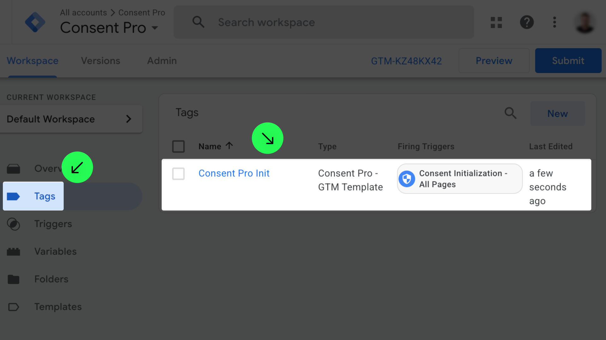This screenshot has height=340, width=606.
Task: Select all tags with header checkbox
Action: [178, 146]
